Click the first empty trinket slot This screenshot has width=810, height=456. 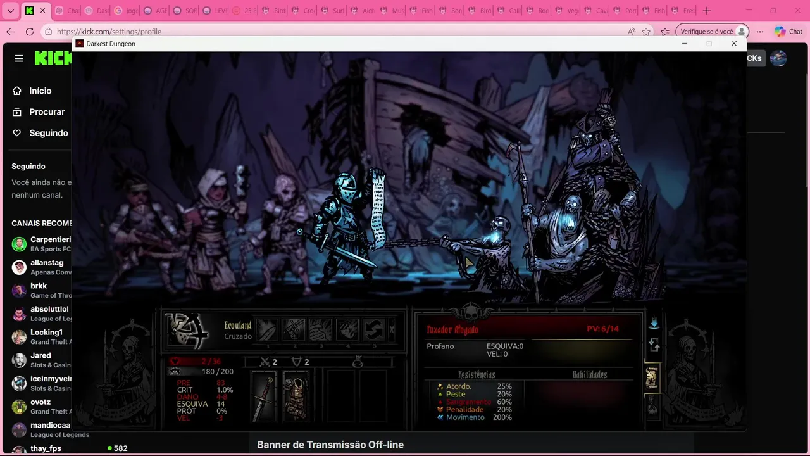[340, 396]
